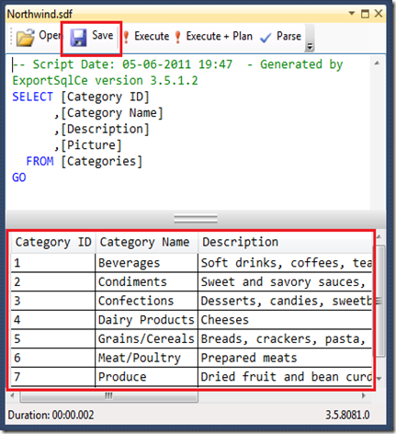Select the Beverages cell
The image size is (396, 434).
(x=147, y=263)
